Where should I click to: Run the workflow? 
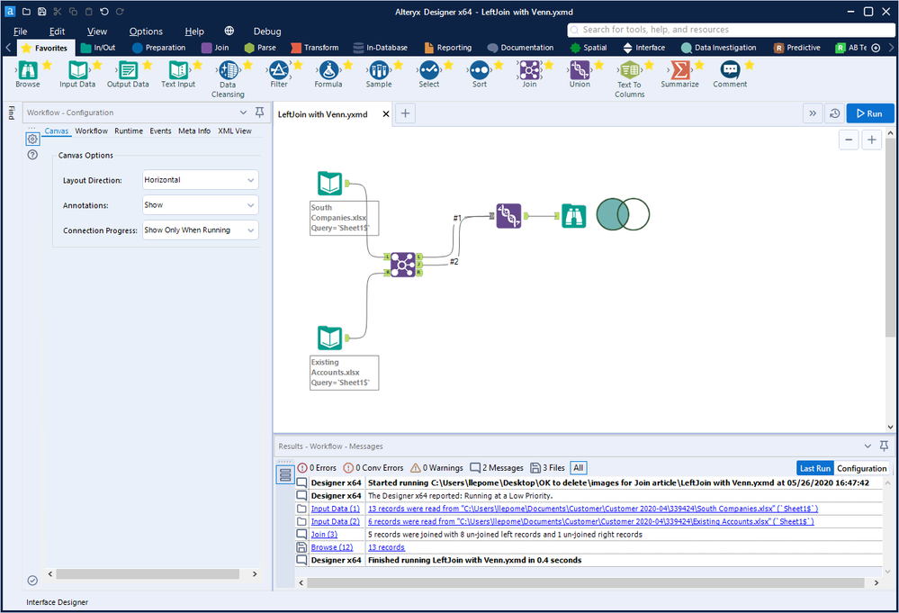(870, 113)
